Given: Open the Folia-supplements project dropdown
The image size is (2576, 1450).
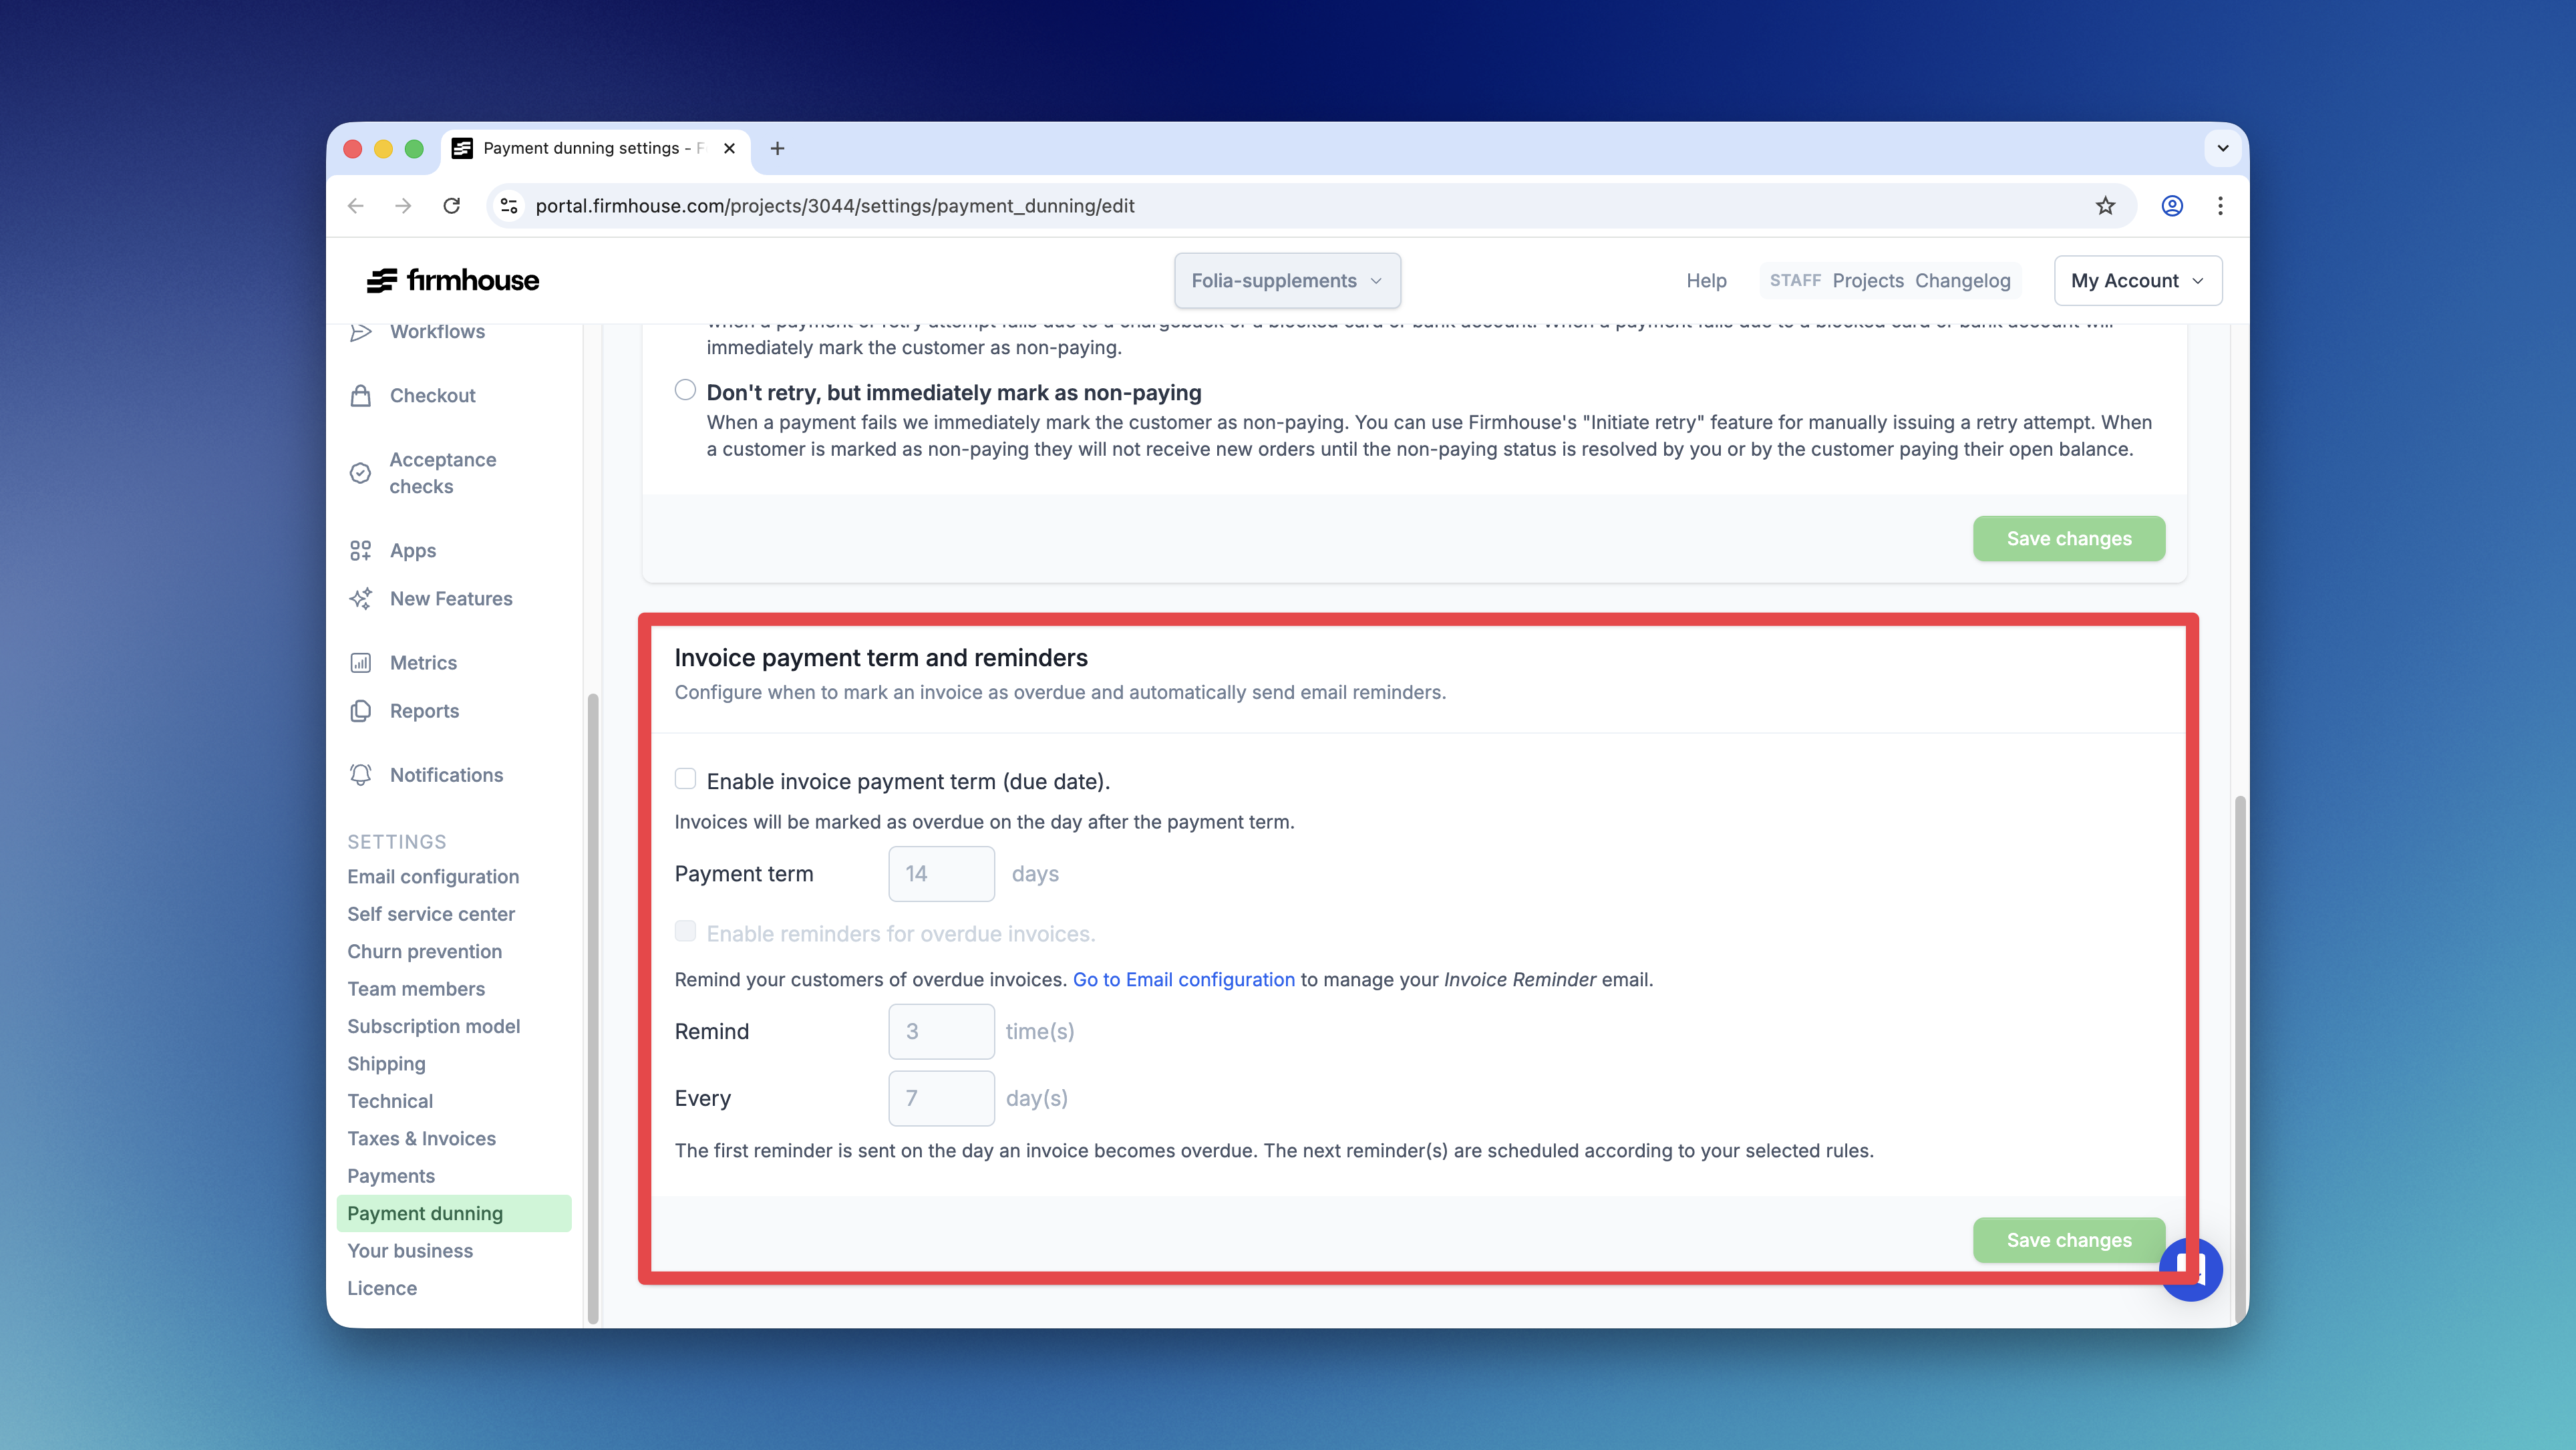Looking at the screenshot, I should 1287,281.
